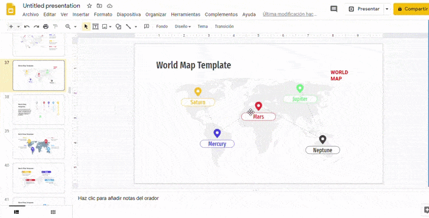Viewport: 429px width, 218px height.
Task: Select the line tool
Action: click(x=128, y=27)
